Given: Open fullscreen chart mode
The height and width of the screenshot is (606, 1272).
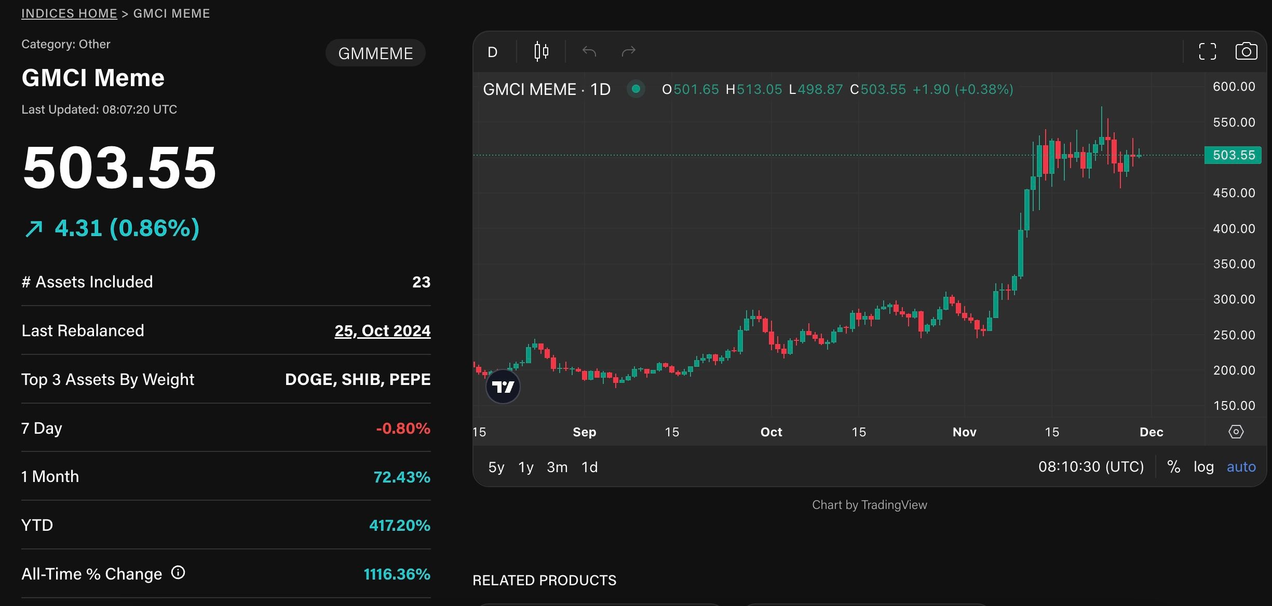Looking at the screenshot, I should (x=1208, y=51).
